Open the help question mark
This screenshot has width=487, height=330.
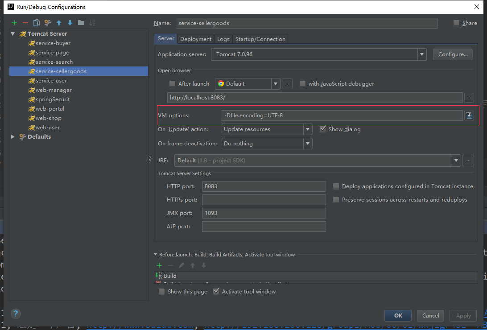(16, 313)
